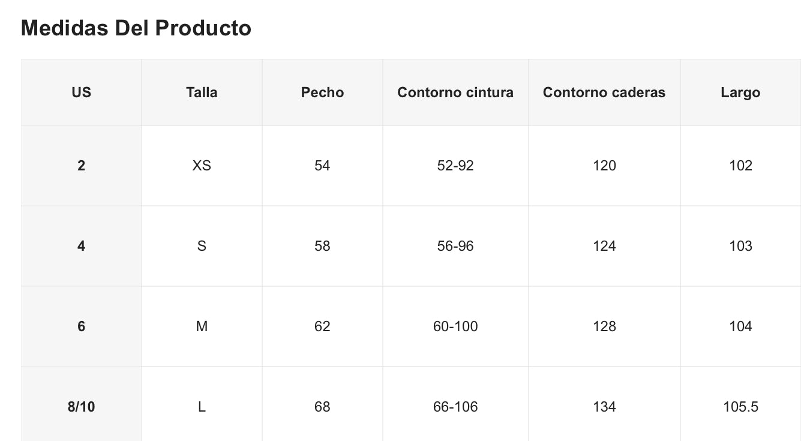Viewport: 801px width, 441px height.
Task: Click the 128 hip measurement cell
Action: 604,326
